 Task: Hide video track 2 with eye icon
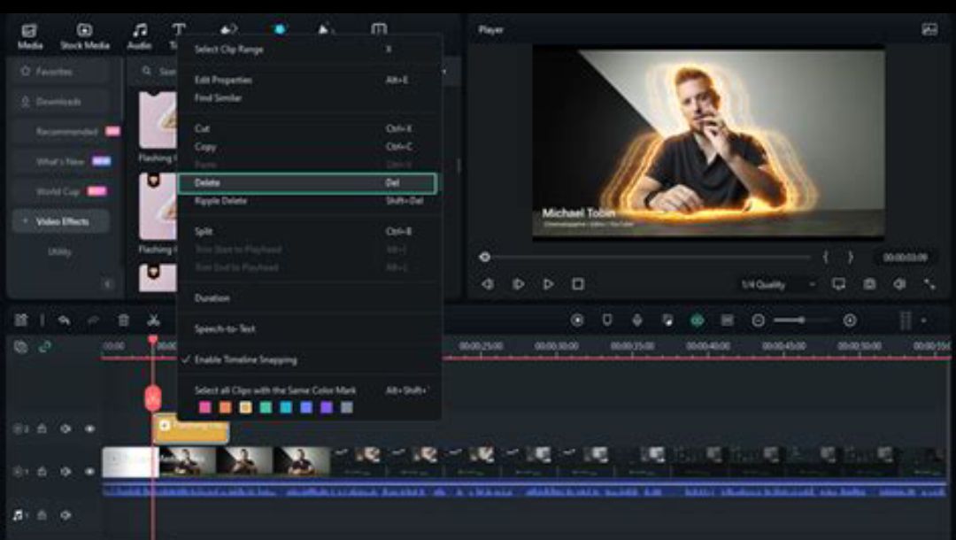tap(89, 428)
